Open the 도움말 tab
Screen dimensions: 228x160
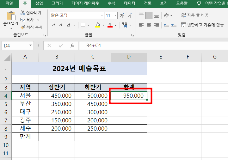pos(182,3)
